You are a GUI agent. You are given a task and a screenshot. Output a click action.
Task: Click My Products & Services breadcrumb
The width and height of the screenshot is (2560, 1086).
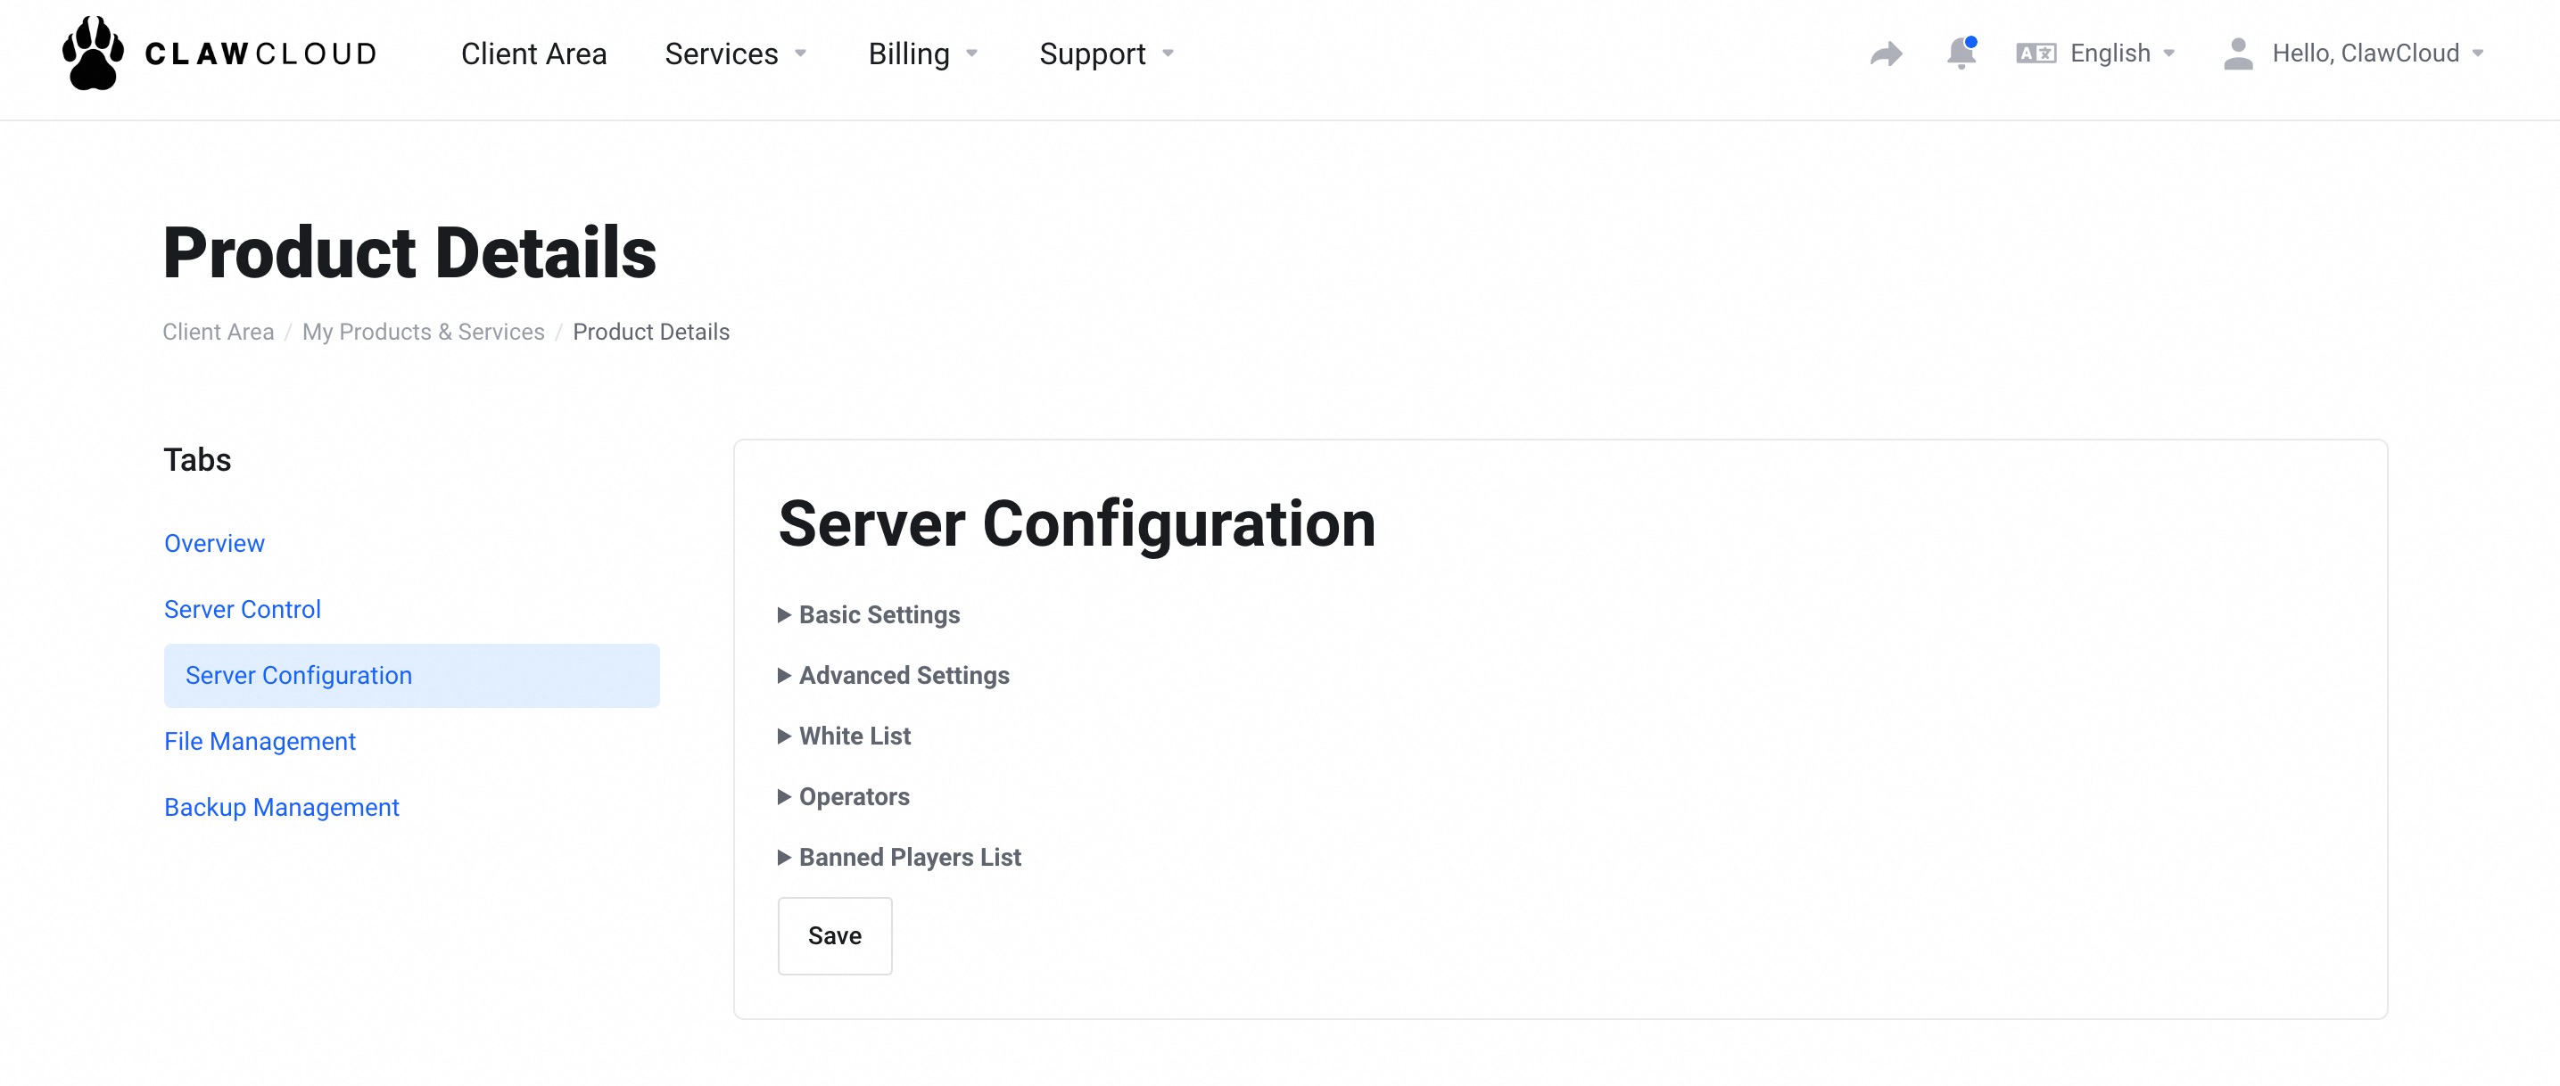[424, 332]
